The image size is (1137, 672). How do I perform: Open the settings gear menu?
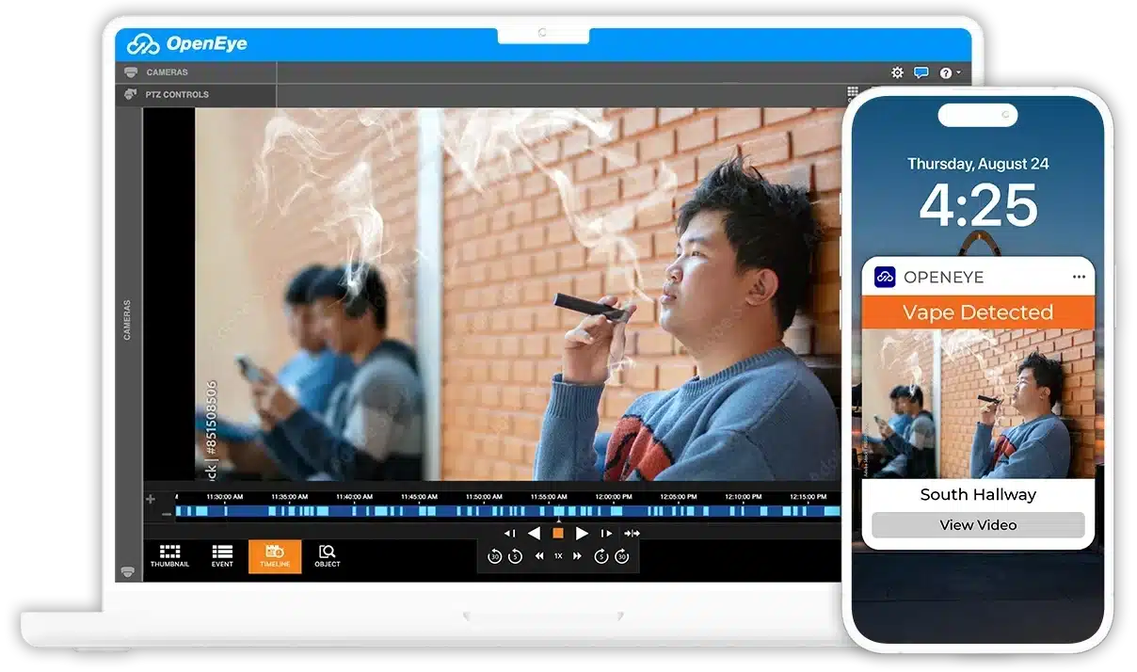click(897, 72)
